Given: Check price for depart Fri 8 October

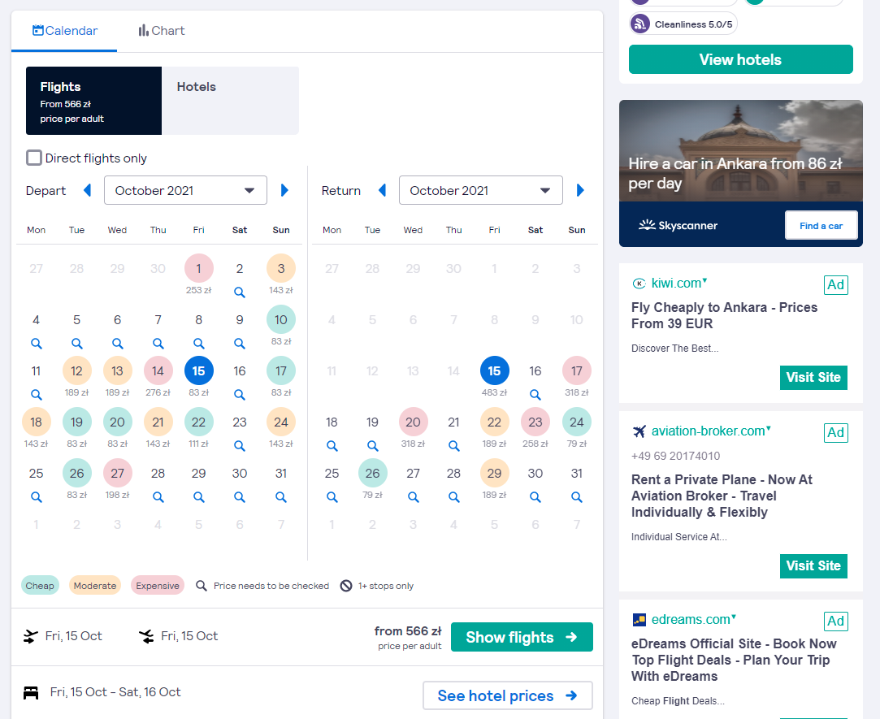Looking at the screenshot, I should click(x=199, y=344).
